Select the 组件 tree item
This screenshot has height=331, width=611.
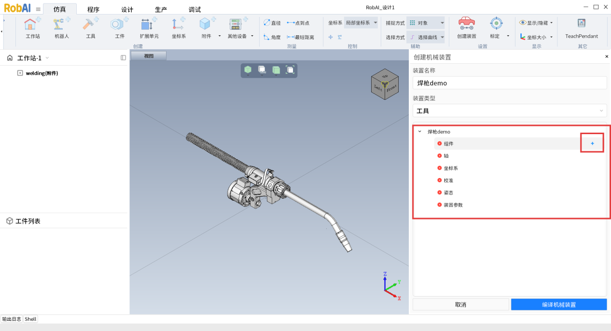click(x=449, y=143)
